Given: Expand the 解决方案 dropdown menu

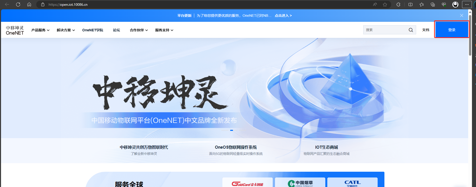Looking at the screenshot, I should tap(66, 30).
